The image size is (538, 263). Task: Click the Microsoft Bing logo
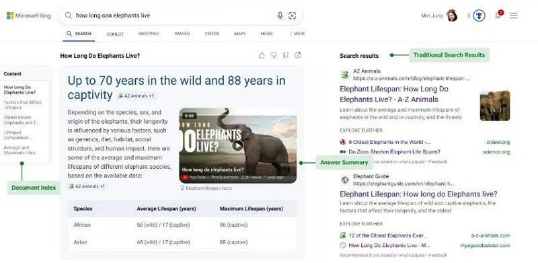click(x=29, y=15)
